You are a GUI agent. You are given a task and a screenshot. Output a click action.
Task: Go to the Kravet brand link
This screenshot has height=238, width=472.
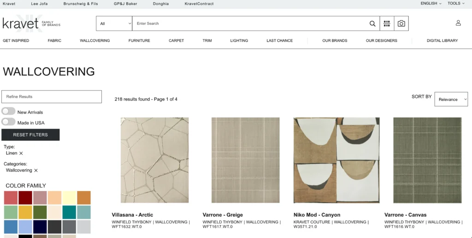click(9, 4)
